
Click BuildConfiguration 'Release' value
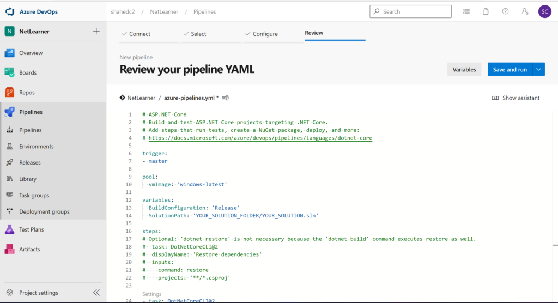(x=226, y=208)
